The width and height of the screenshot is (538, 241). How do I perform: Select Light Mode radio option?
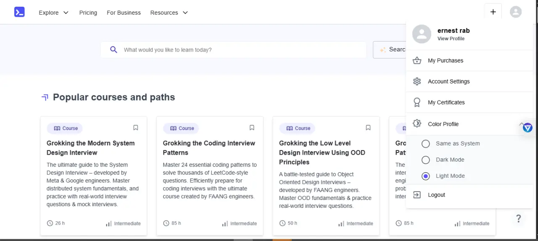pos(426,176)
